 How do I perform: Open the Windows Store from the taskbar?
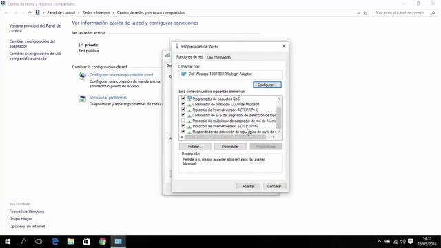pos(86,242)
